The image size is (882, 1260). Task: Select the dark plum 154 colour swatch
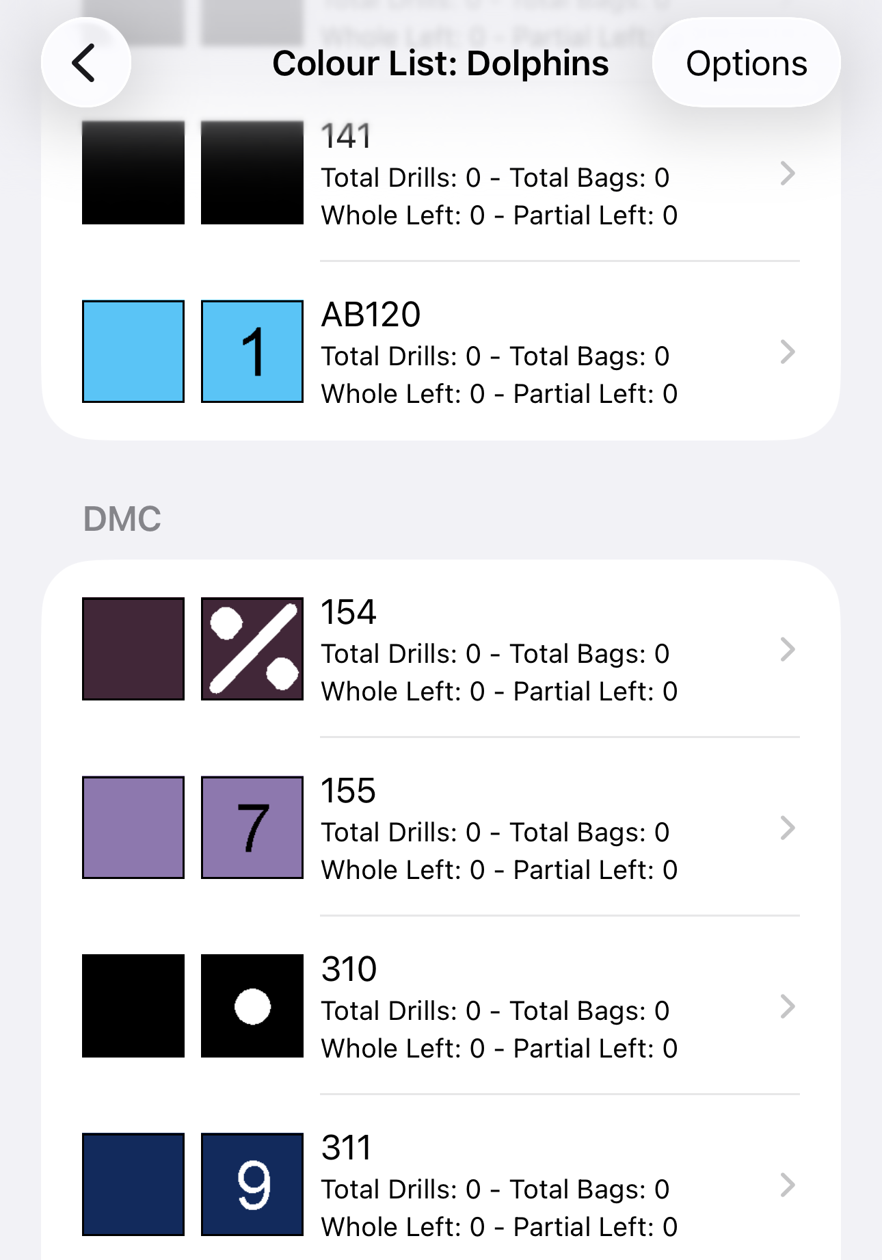133,648
